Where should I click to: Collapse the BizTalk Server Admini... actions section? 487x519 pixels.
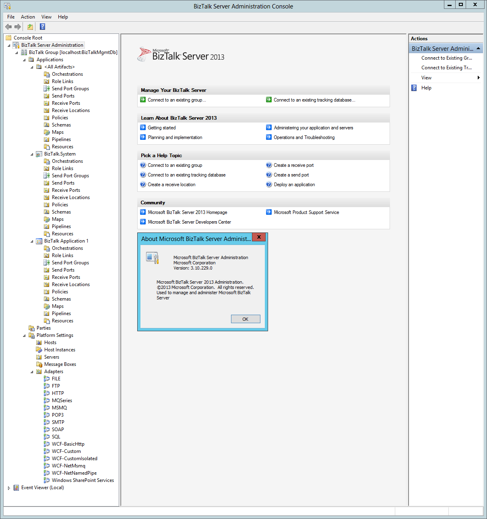478,49
